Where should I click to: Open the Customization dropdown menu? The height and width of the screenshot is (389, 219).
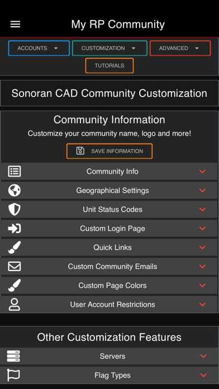point(109,48)
